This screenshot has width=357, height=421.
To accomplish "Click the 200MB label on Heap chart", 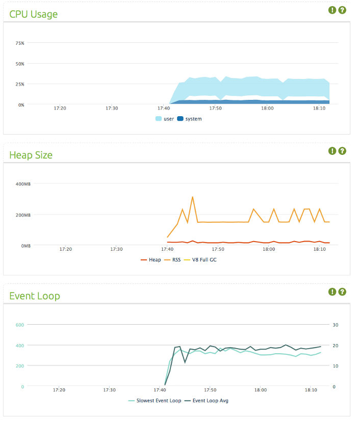I will 23,215.
